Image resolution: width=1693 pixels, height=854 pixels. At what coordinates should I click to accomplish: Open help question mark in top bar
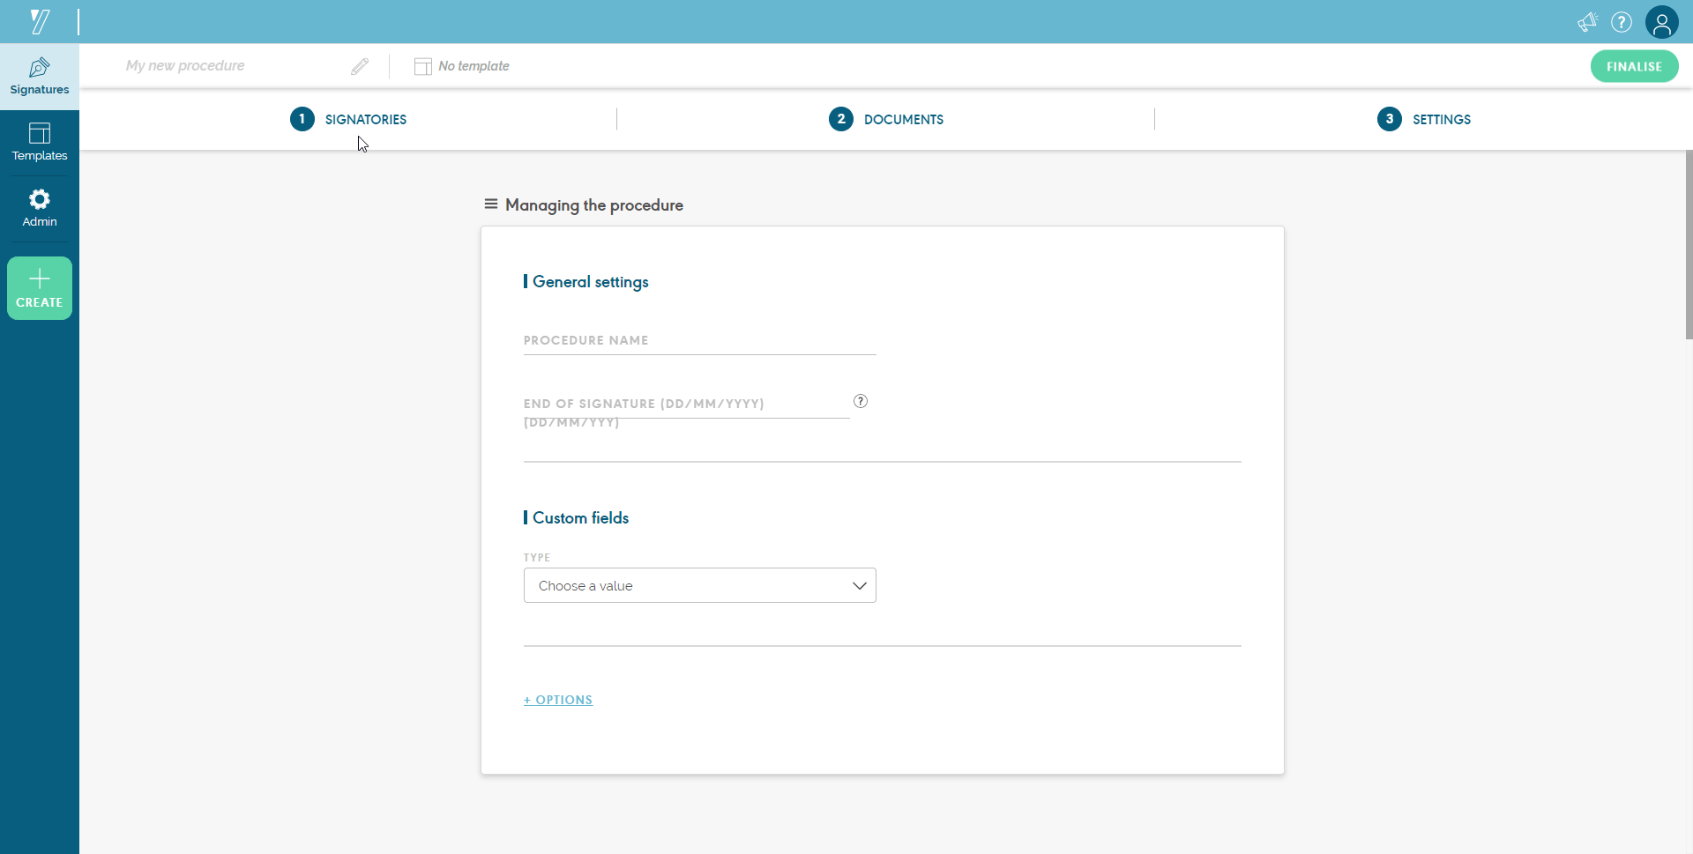[1622, 22]
